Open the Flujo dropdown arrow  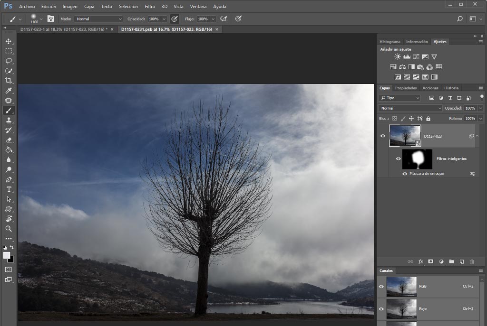213,19
